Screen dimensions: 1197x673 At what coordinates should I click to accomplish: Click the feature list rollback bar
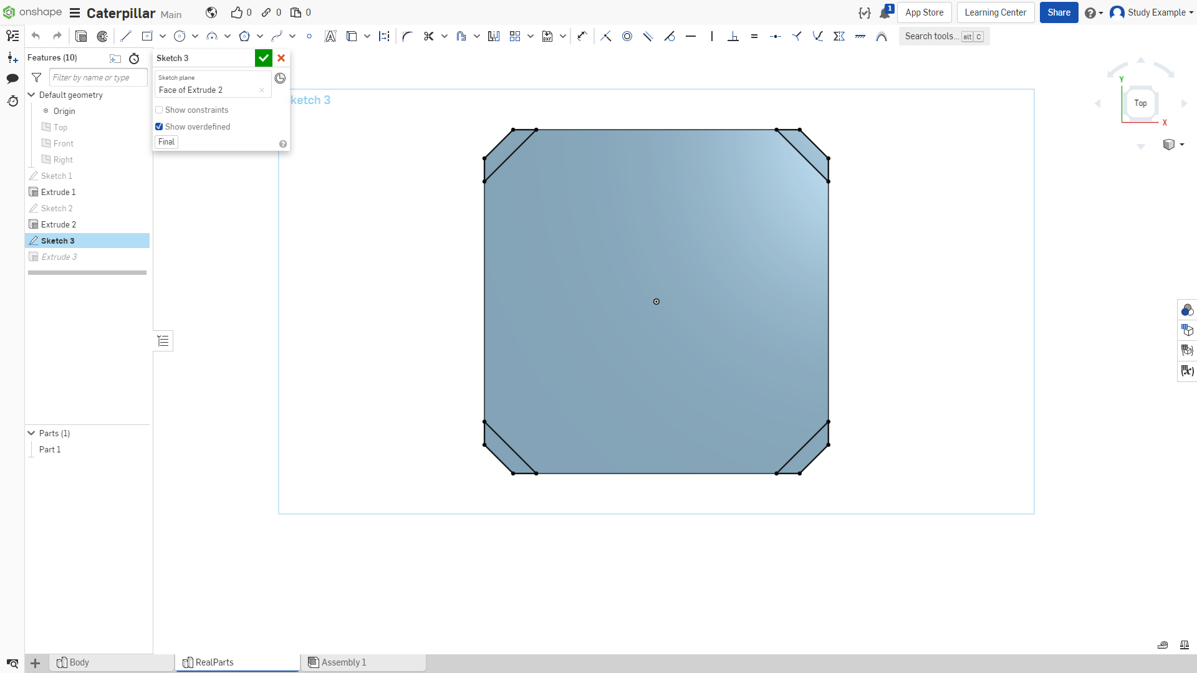tap(87, 272)
